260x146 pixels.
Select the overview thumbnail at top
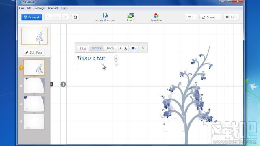click(x=34, y=36)
